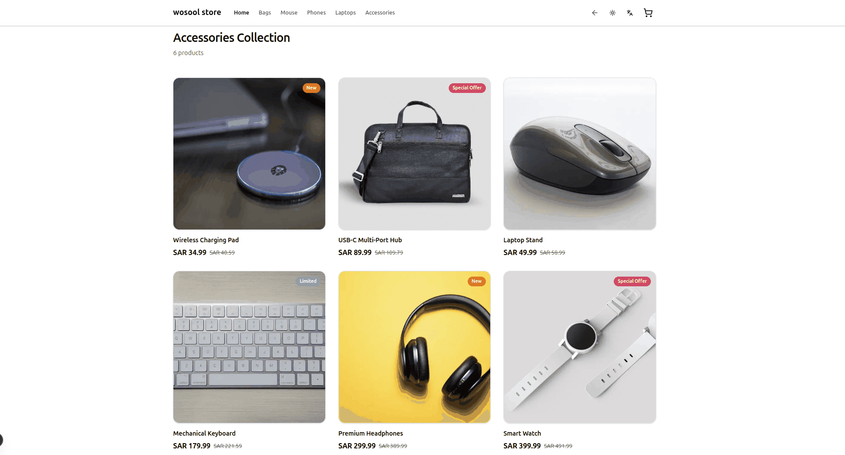Click the wosool store logo
845x455 pixels.
coord(197,12)
